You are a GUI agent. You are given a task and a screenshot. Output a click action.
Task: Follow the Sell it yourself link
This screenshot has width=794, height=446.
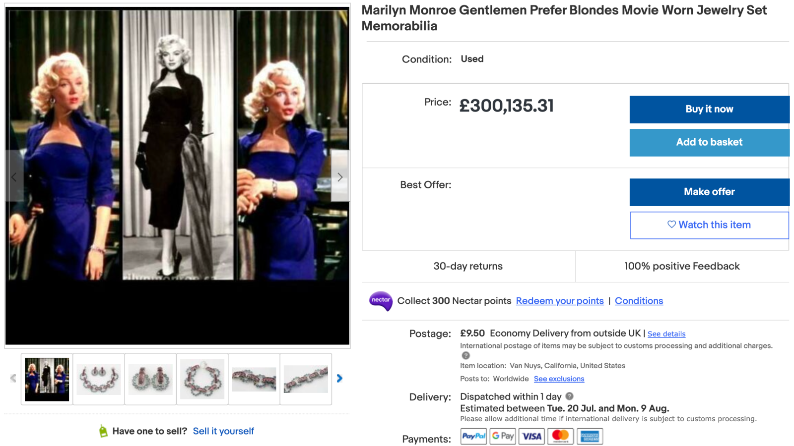(x=223, y=431)
